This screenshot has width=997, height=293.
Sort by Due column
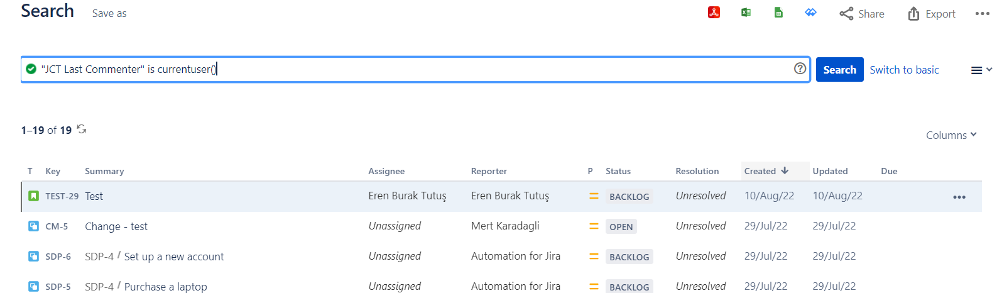tap(889, 171)
